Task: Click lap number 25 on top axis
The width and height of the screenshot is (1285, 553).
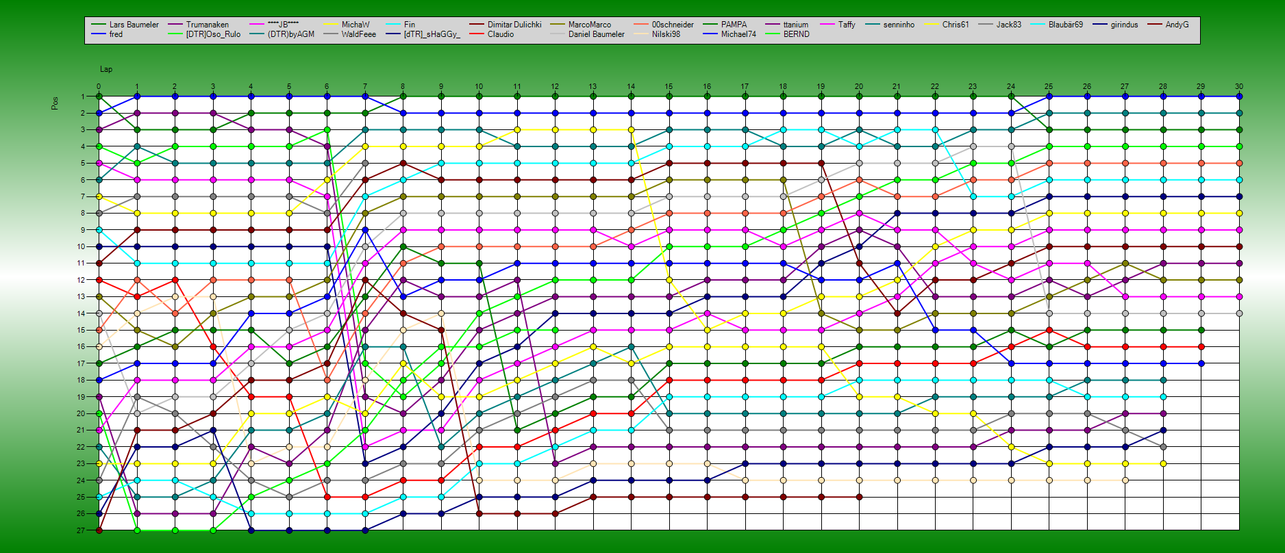Action: 1049,87
